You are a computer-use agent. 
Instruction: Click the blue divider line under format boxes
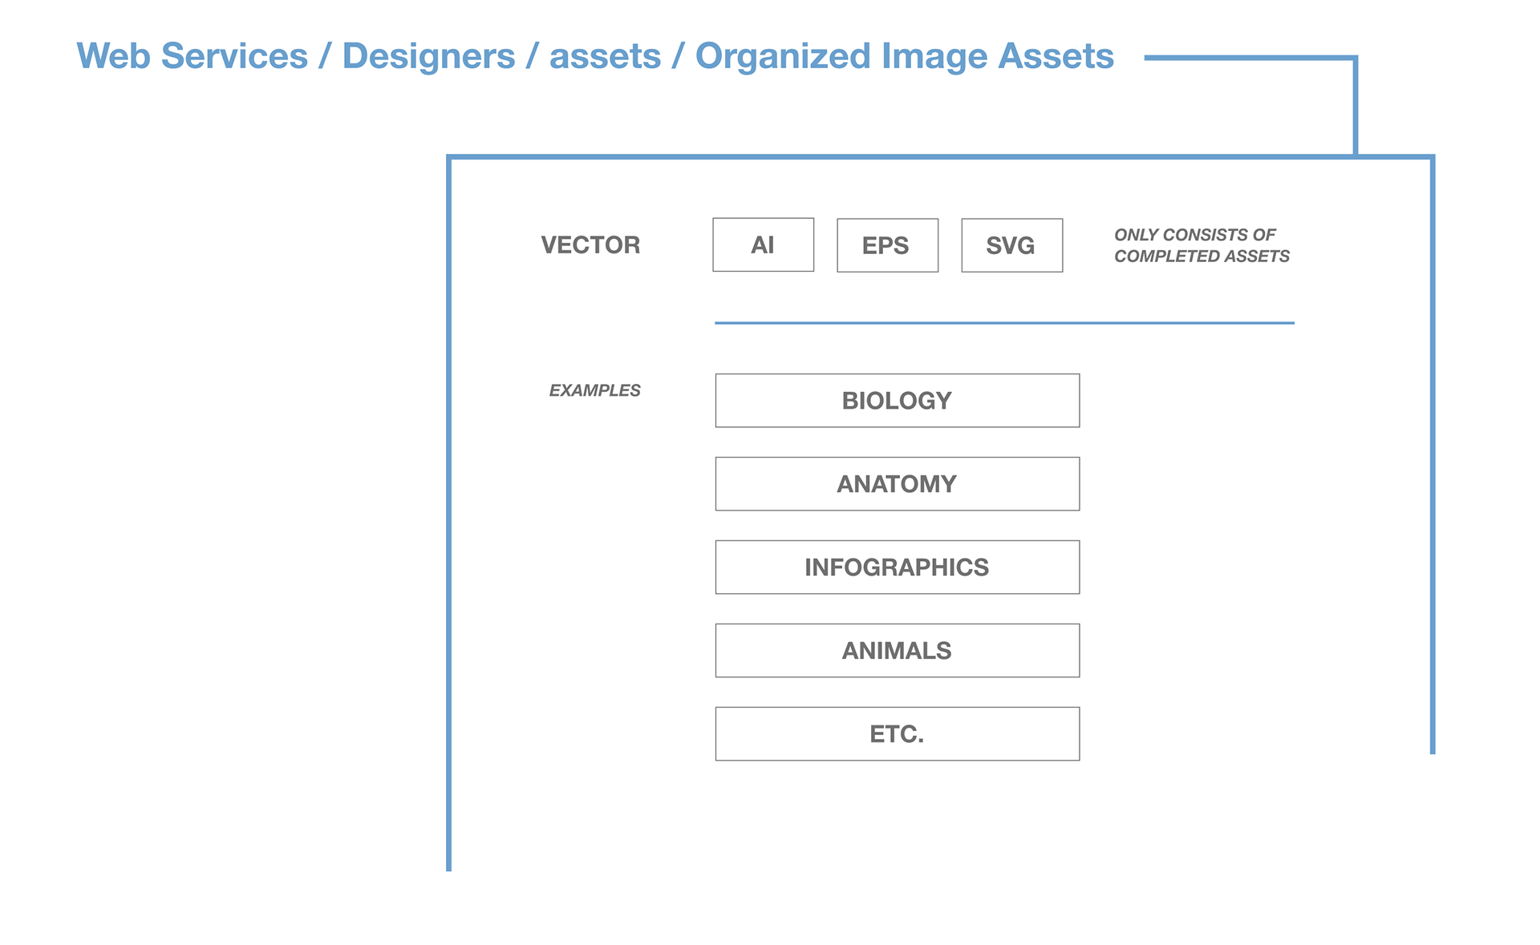(1004, 323)
